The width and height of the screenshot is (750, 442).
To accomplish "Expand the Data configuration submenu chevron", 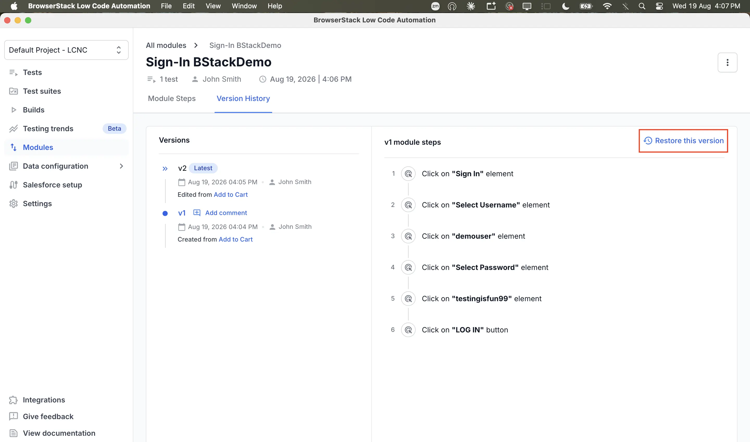I will (121, 166).
